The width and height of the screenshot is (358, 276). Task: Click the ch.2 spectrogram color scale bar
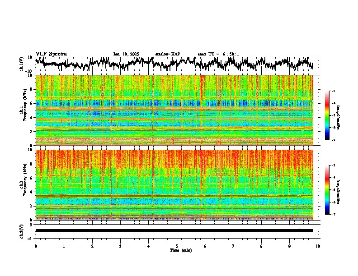(327, 190)
